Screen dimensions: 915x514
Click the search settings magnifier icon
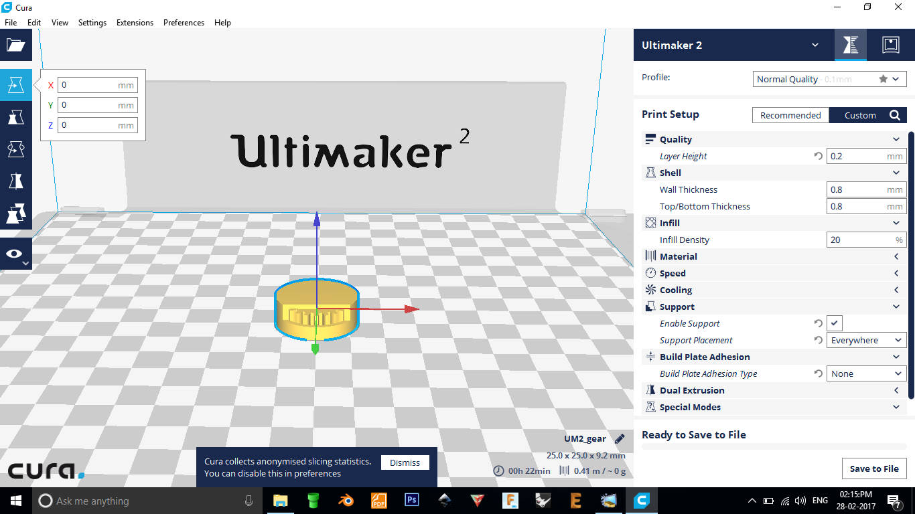coord(895,115)
